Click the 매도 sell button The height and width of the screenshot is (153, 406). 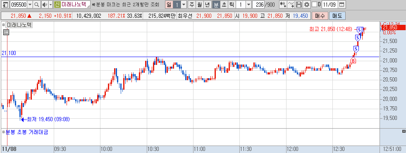click(x=337, y=16)
